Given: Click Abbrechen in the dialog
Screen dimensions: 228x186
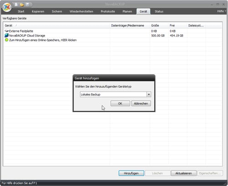Looking at the screenshot, I should click(x=141, y=103).
